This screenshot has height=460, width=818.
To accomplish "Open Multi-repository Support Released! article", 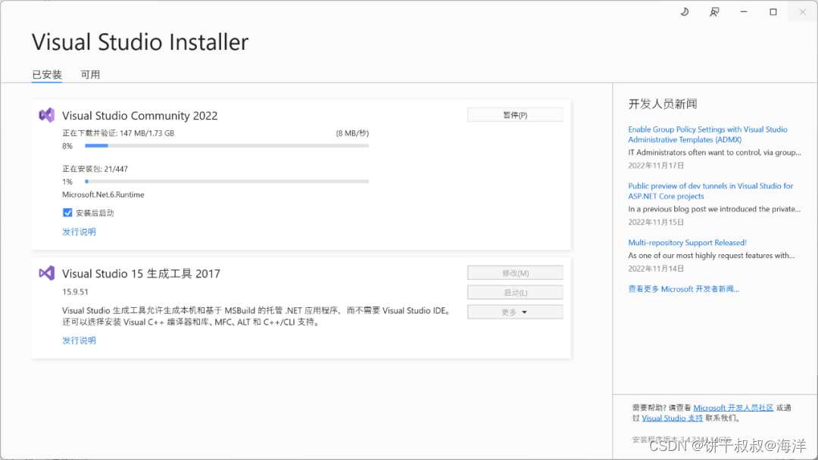I will pyautogui.click(x=687, y=243).
